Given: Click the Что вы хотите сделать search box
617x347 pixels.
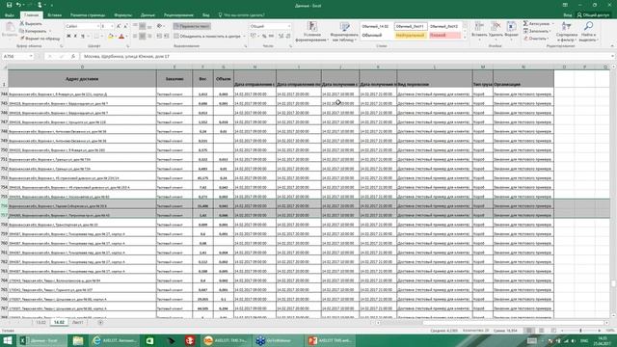Looking at the screenshot, I should (x=241, y=15).
